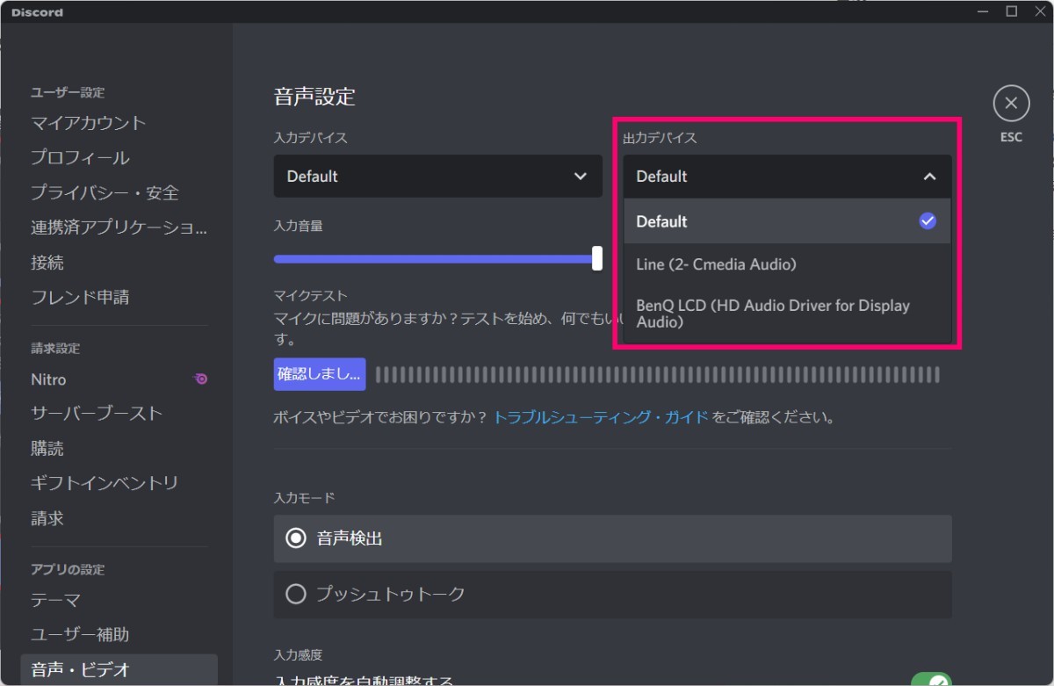
Task: Click the checkmark icon next to Default
Action: pyautogui.click(x=928, y=221)
